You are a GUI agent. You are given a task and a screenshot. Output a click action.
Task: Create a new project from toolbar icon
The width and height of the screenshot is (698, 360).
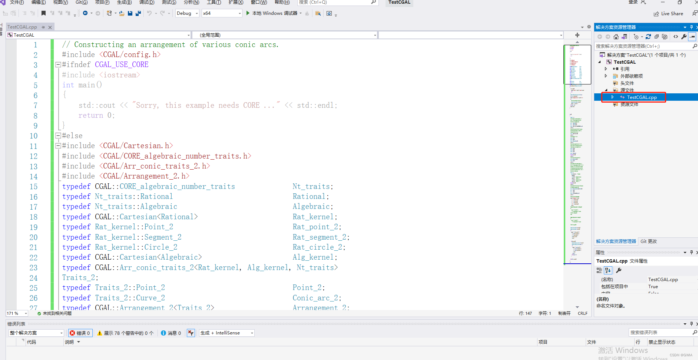point(109,13)
